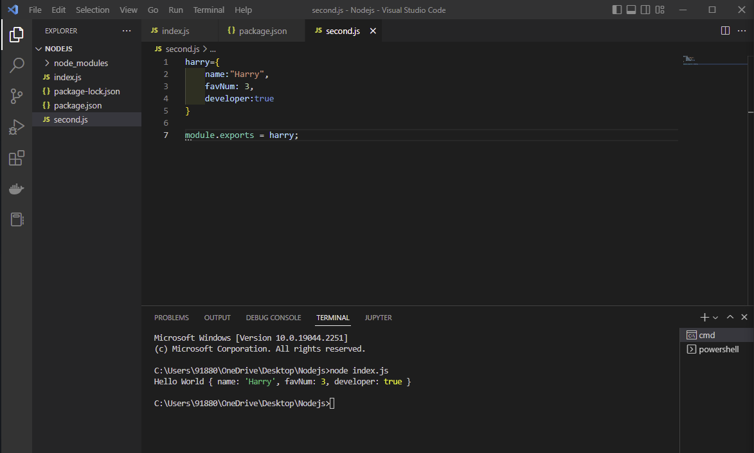
Task: Open the Edit menu
Action: [58, 10]
